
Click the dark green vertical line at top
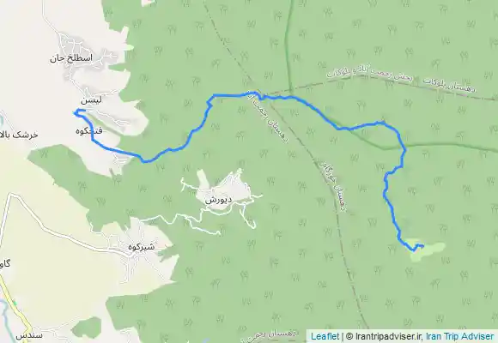pyautogui.click(x=288, y=45)
